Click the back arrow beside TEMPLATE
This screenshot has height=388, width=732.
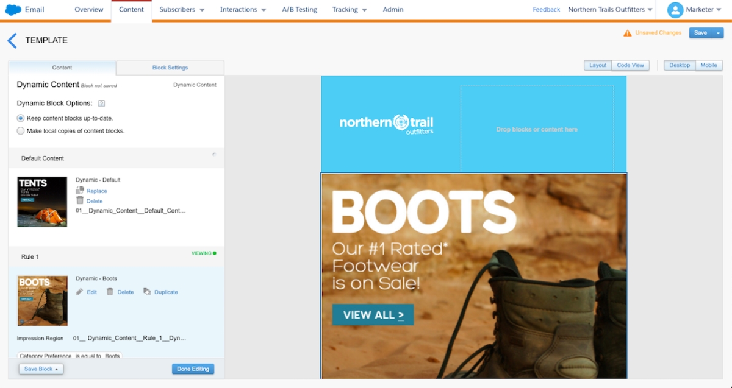[x=12, y=41]
